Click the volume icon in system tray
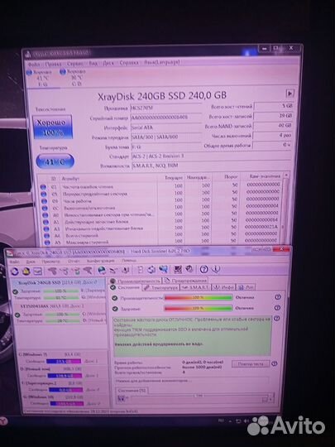 point(246,421)
